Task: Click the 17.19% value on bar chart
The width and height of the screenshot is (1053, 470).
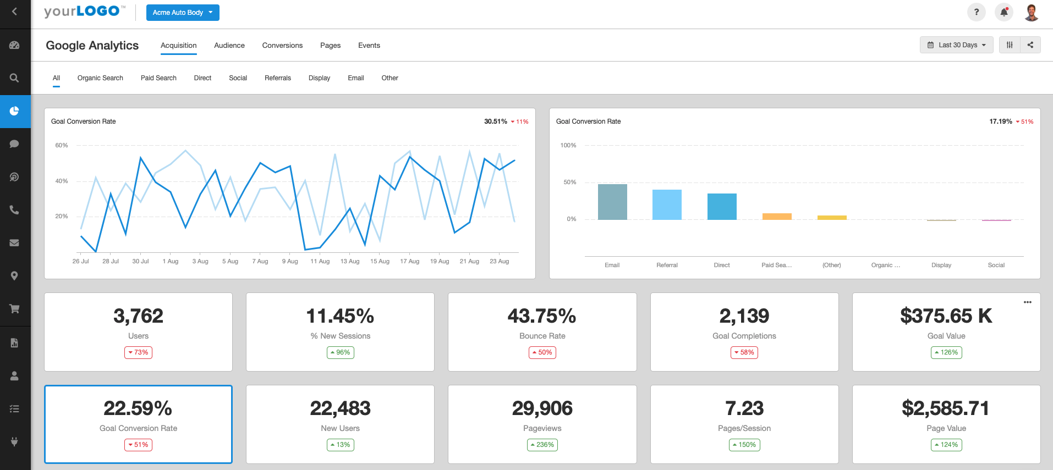Action: pyautogui.click(x=1000, y=121)
